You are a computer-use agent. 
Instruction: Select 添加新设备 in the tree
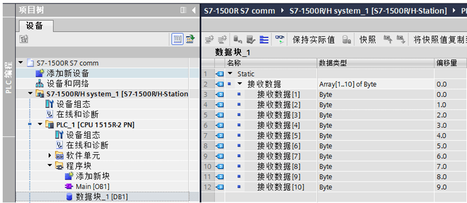67,73
